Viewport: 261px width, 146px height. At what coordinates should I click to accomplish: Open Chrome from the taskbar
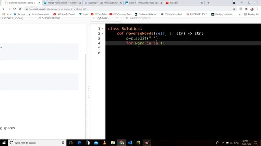(122, 142)
